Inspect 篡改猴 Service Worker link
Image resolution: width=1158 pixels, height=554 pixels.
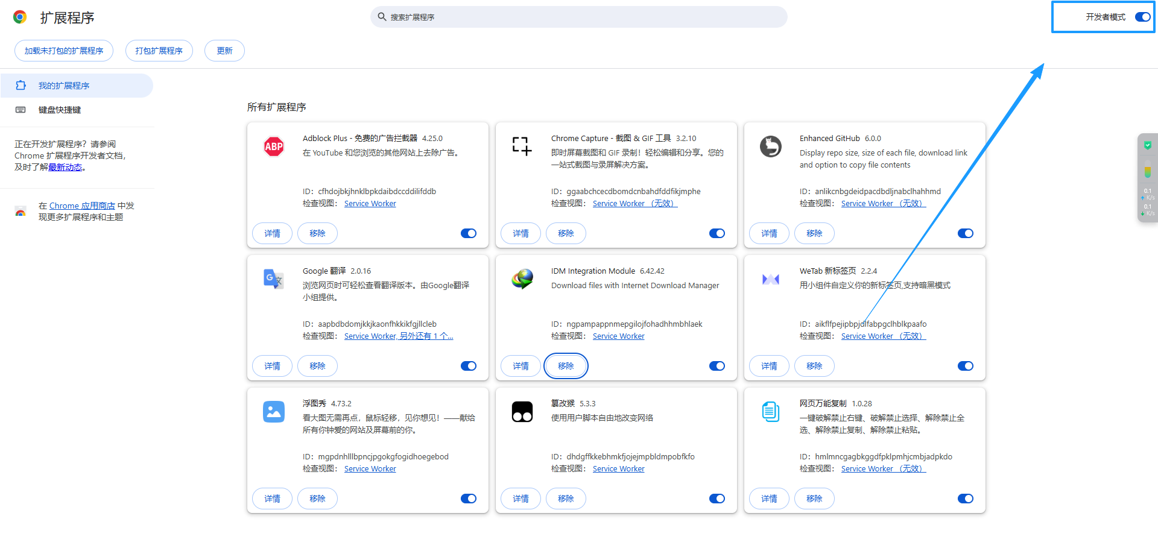tap(619, 469)
